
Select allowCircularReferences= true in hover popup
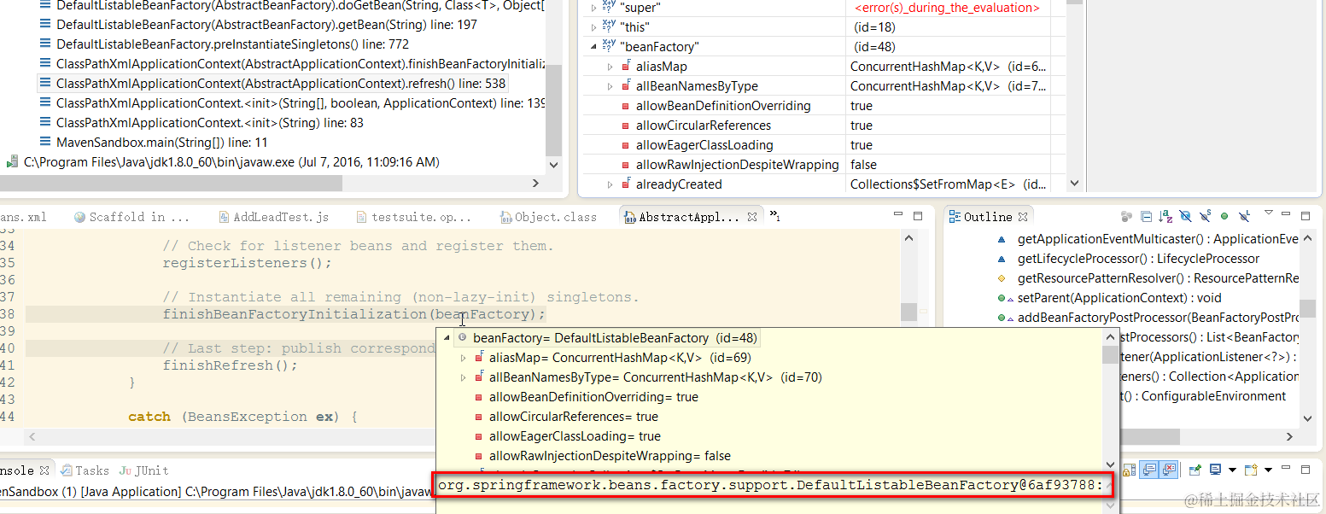click(x=573, y=417)
